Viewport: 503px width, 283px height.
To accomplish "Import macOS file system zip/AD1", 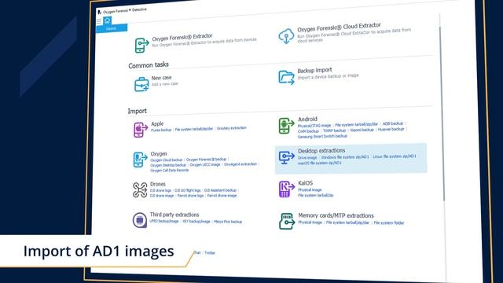I will (x=320, y=163).
